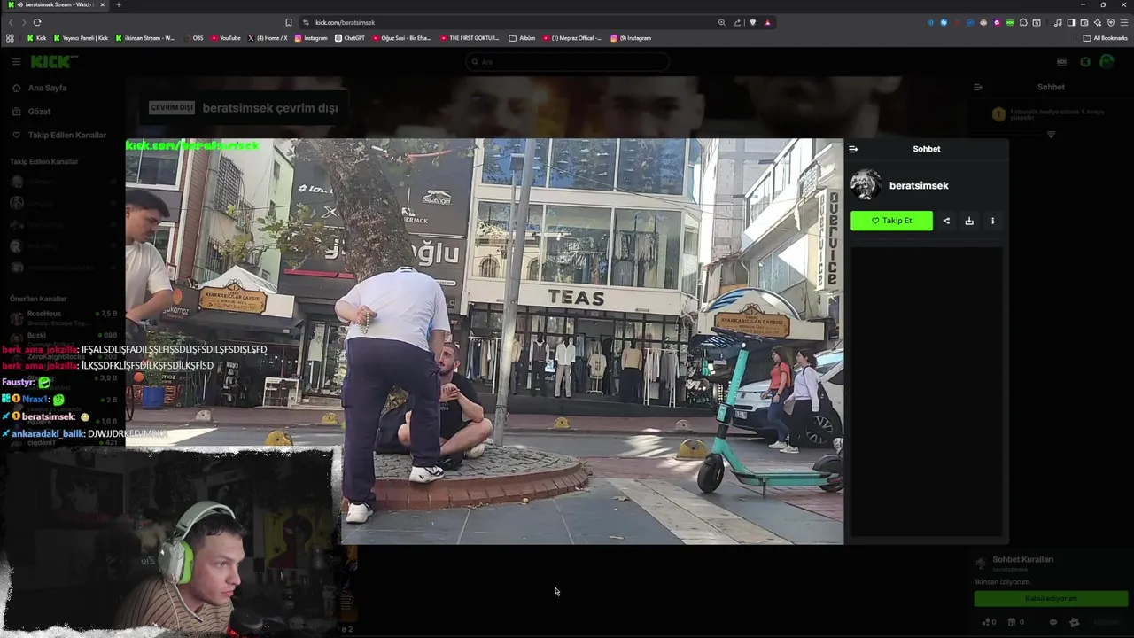Go back with browser back arrow
The image size is (1134, 638).
tap(11, 22)
